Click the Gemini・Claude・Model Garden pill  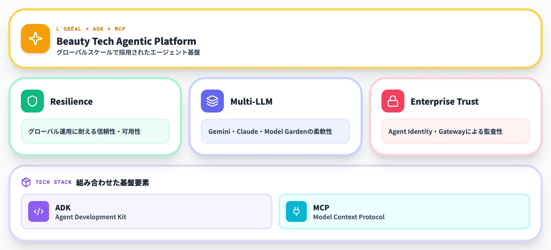[275, 132]
